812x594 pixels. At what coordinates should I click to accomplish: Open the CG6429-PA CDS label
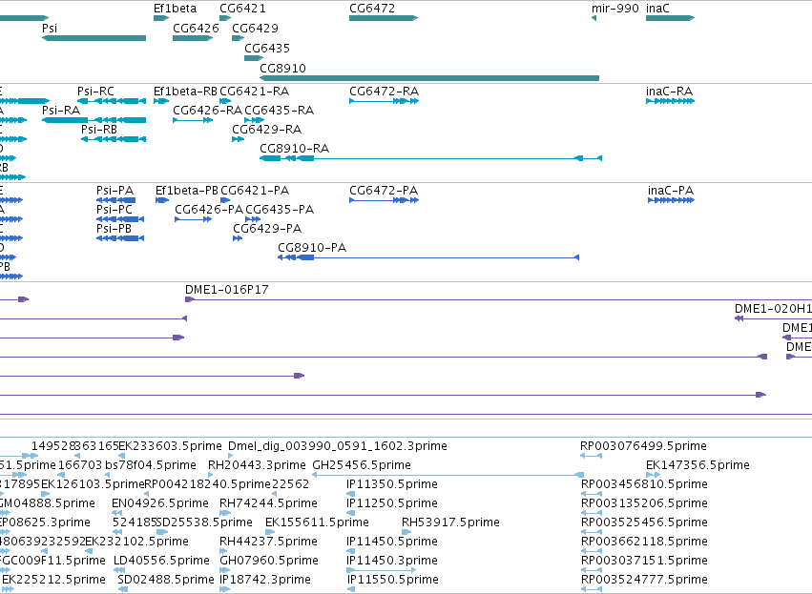[267, 229]
